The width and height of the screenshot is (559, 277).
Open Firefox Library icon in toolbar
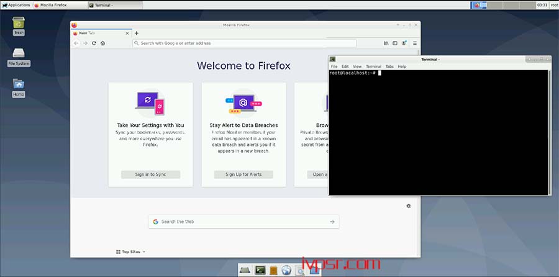point(386,43)
